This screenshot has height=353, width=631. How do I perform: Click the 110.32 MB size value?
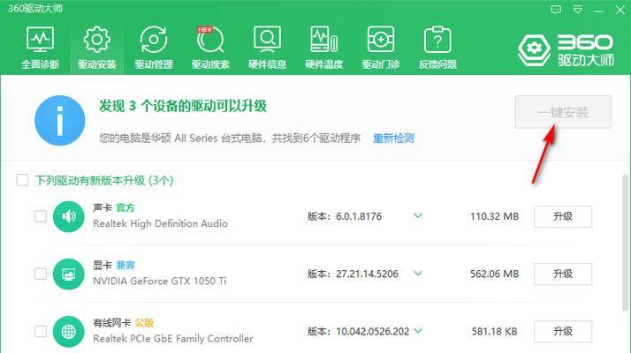(494, 216)
